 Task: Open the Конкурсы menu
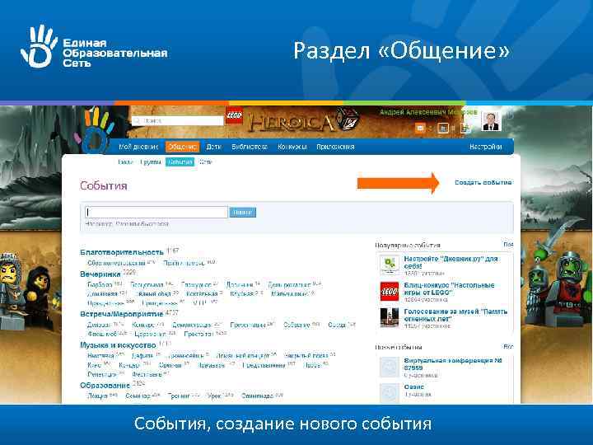(x=292, y=147)
